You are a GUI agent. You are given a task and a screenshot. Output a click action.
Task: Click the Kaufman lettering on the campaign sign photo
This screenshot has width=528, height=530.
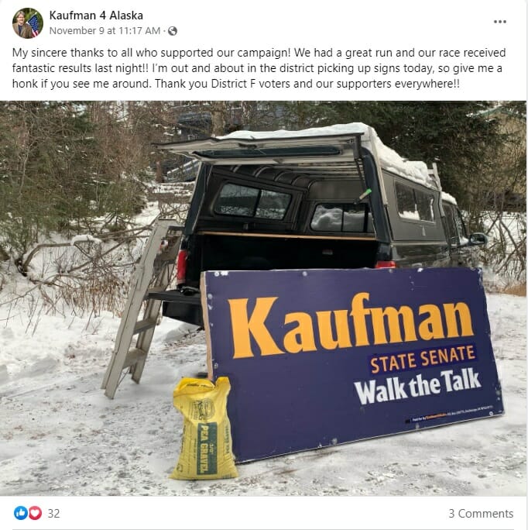point(350,325)
